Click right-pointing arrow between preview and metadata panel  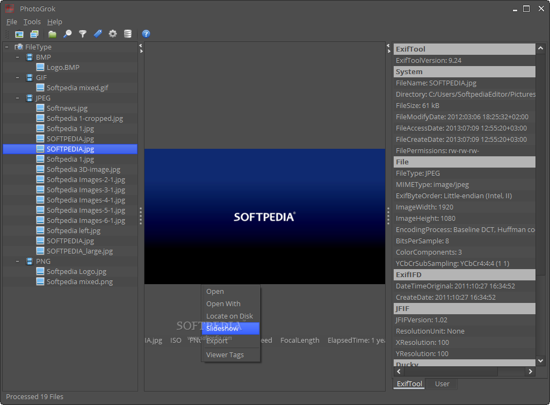[x=389, y=51]
